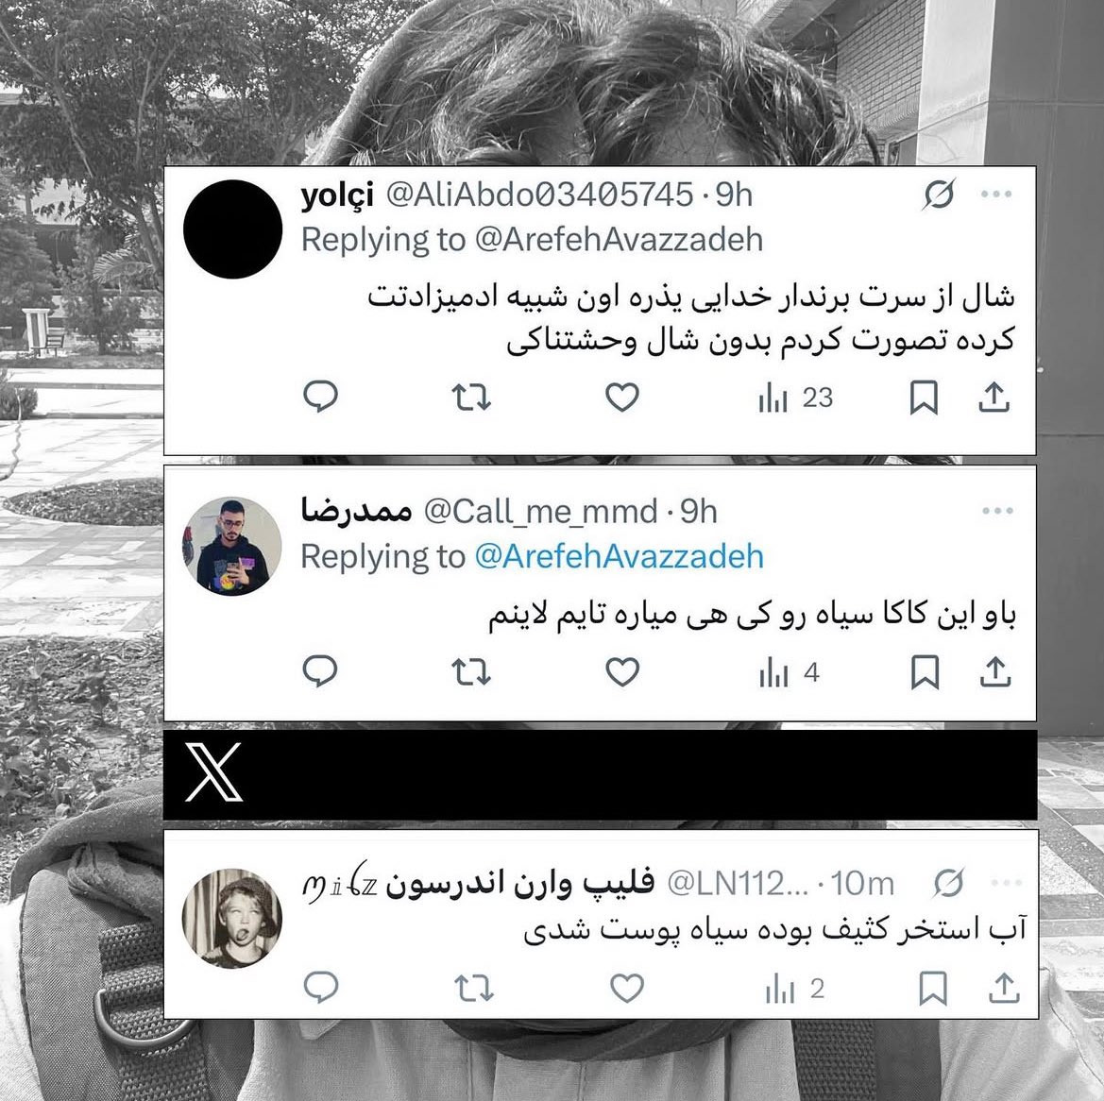Retweet the yolçi reply
The width and height of the screenshot is (1104, 1101).
pos(471,398)
